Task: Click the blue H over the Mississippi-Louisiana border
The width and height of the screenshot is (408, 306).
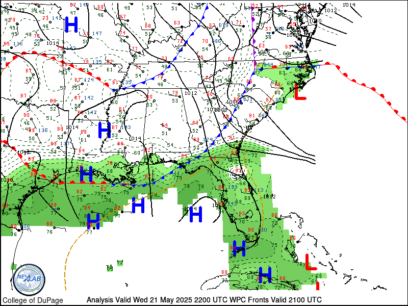Action: click(105, 130)
